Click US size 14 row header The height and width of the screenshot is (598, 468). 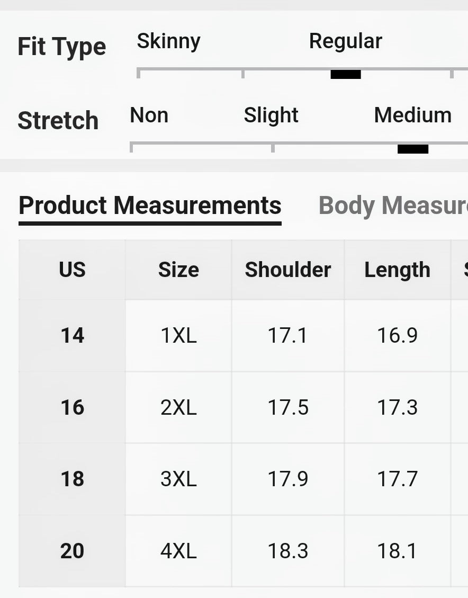click(73, 335)
